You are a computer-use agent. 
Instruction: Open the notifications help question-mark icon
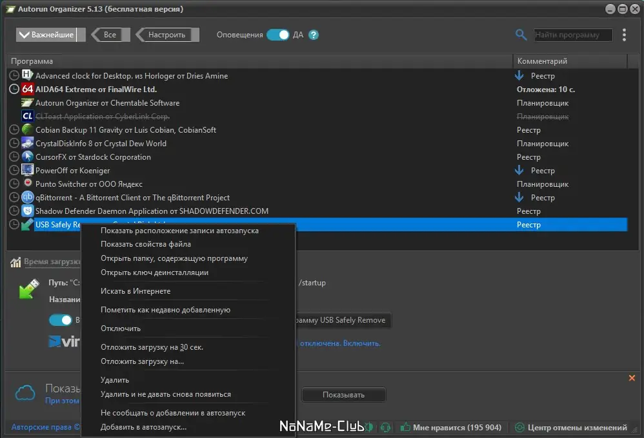click(314, 35)
